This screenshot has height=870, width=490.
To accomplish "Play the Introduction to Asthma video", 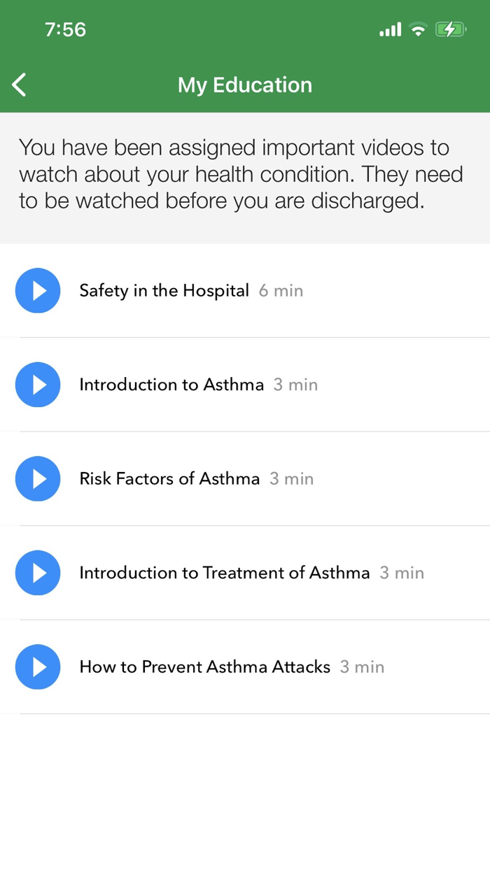I will (38, 385).
